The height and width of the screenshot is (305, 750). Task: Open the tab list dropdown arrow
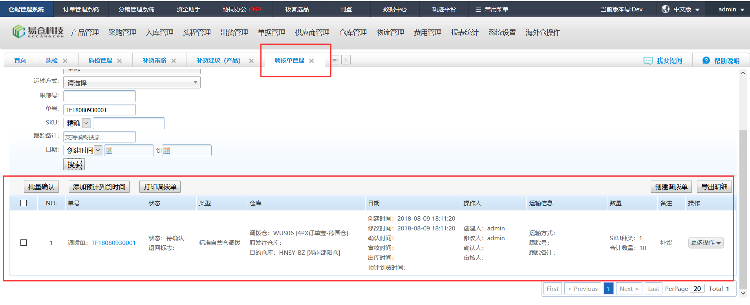click(x=335, y=60)
